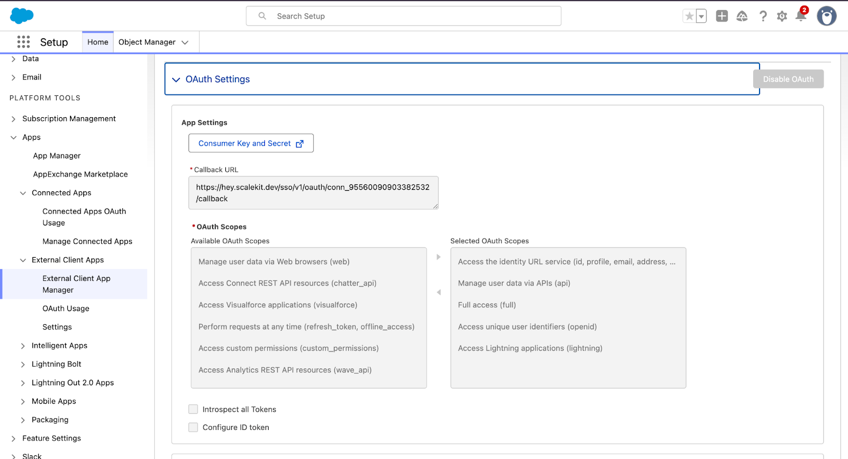Open the App Launcher dots grid
This screenshot has height=459, width=848.
pyautogui.click(x=23, y=42)
